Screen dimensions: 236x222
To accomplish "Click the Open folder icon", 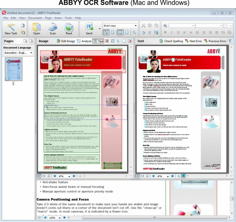I will point(36,27).
